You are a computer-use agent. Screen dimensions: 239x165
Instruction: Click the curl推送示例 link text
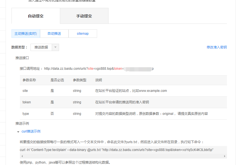point(31,131)
